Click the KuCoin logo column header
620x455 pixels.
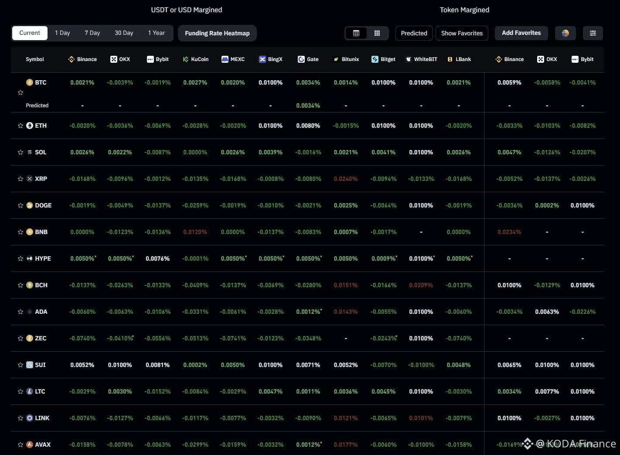[185, 59]
